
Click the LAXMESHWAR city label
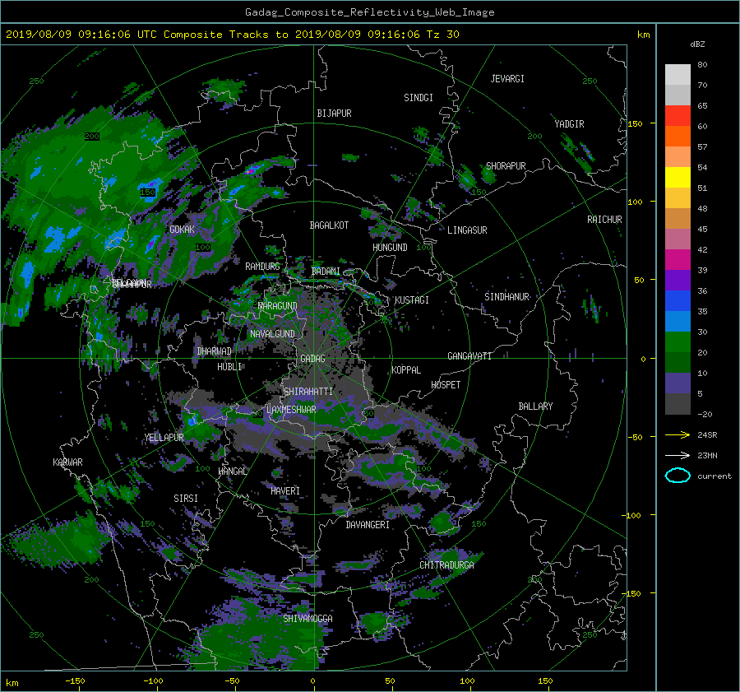(x=291, y=410)
